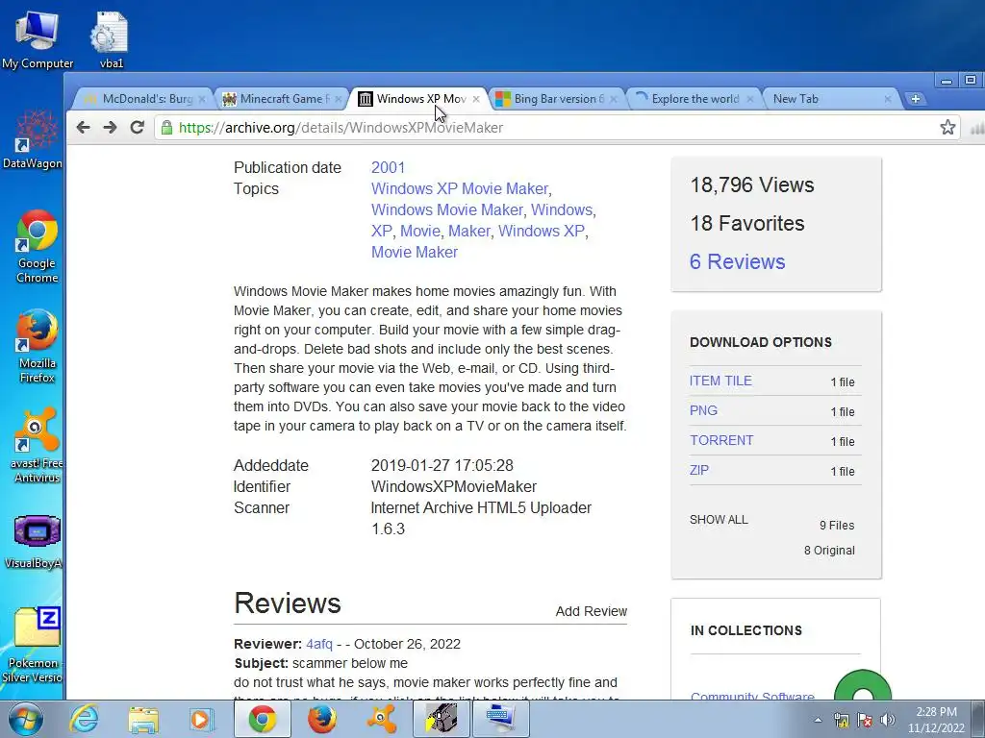Close the Bing Bar version tab
Image resolution: width=985 pixels, height=738 pixels.
pyautogui.click(x=614, y=99)
